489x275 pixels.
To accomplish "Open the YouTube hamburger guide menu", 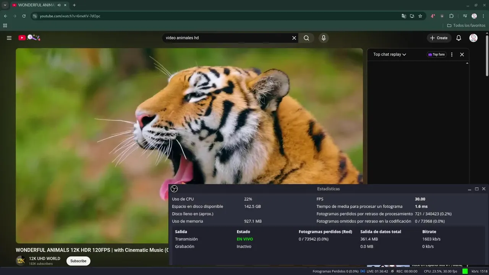I will coord(9,38).
